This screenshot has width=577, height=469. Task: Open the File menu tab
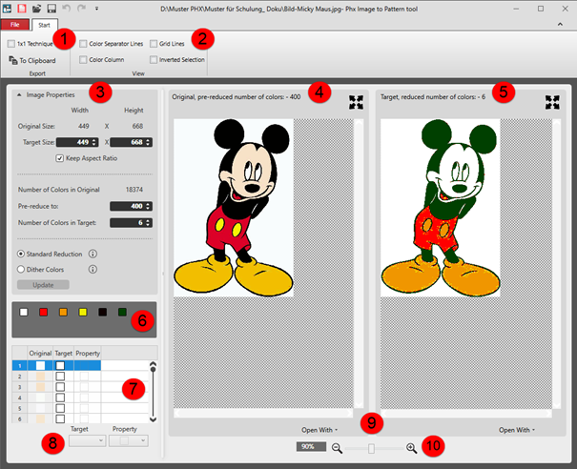[14, 24]
